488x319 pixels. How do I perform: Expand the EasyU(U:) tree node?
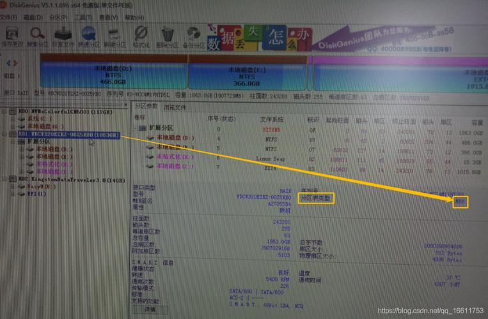pos(13,186)
